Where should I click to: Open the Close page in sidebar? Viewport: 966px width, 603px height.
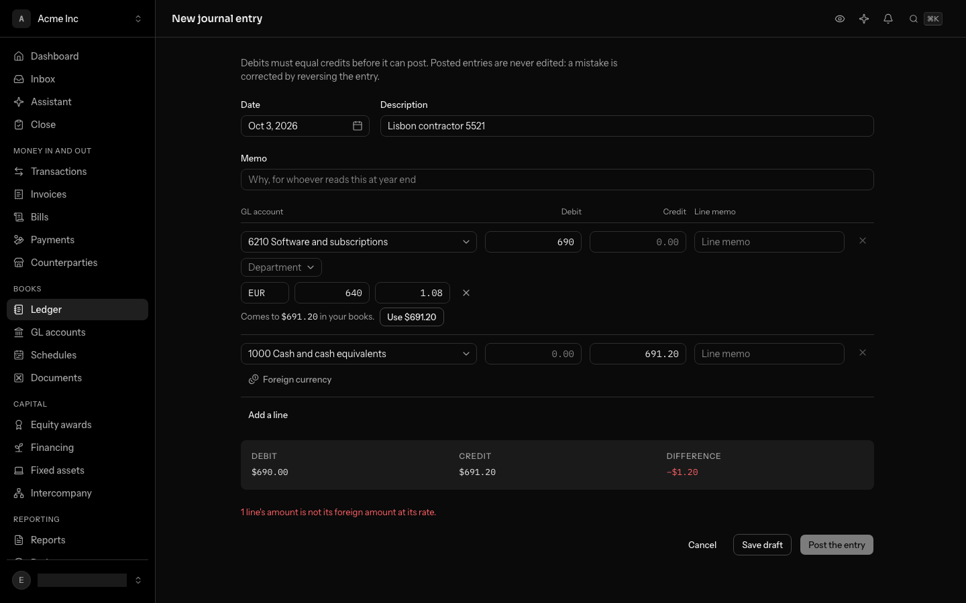tap(77, 125)
